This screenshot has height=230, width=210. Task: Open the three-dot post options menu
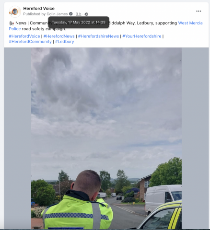pyautogui.click(x=198, y=11)
